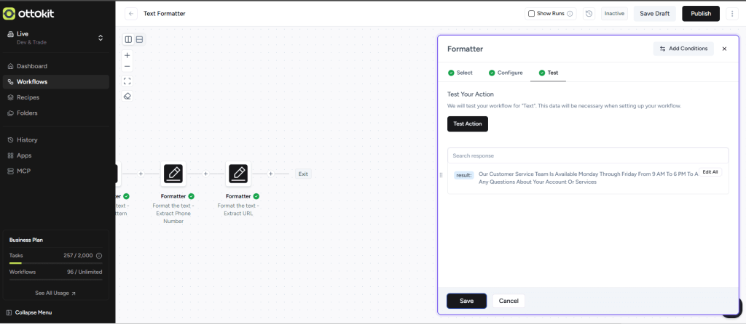Expand the Live workspace switcher
The height and width of the screenshot is (324, 746).
coord(101,38)
